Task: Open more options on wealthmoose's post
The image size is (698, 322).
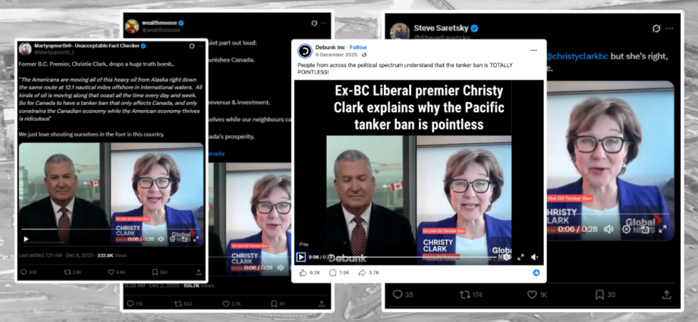Action: pos(324,23)
